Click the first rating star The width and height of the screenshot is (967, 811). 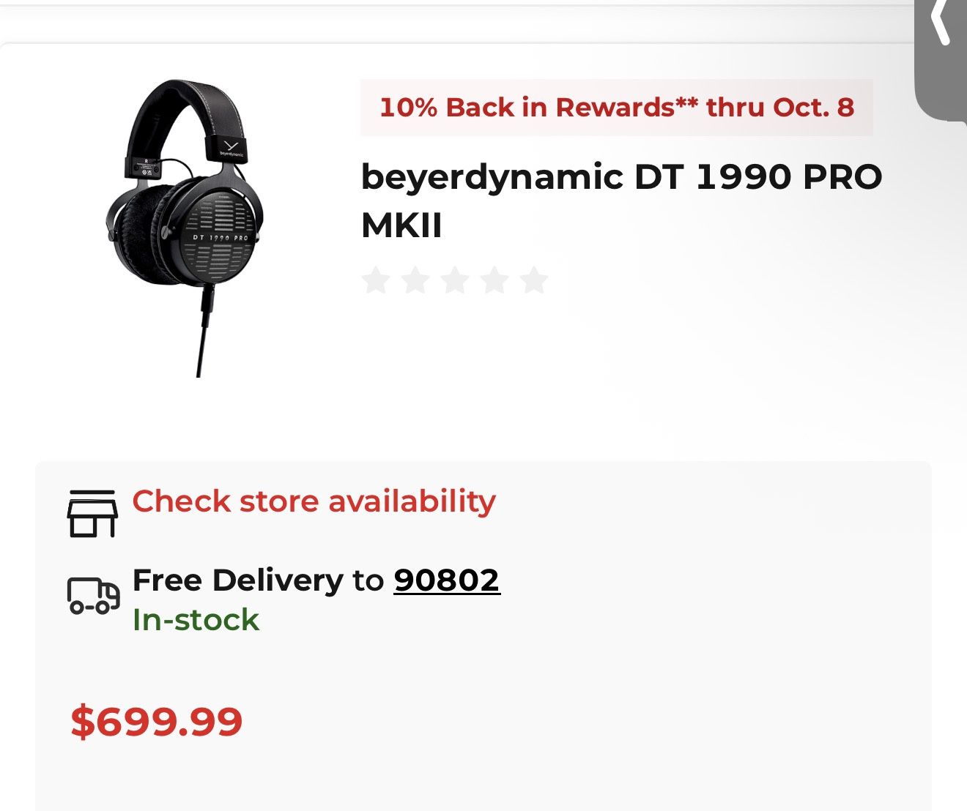[x=376, y=280]
